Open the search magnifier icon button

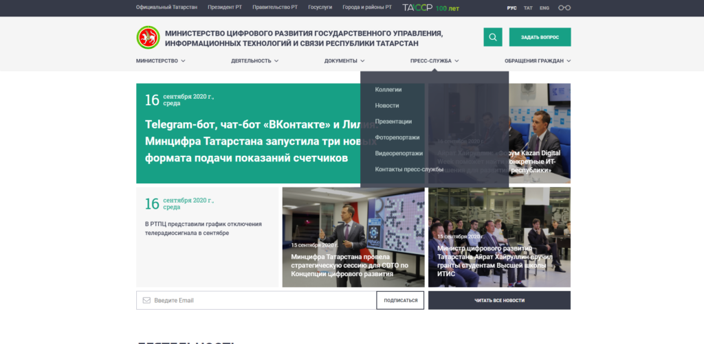point(492,37)
